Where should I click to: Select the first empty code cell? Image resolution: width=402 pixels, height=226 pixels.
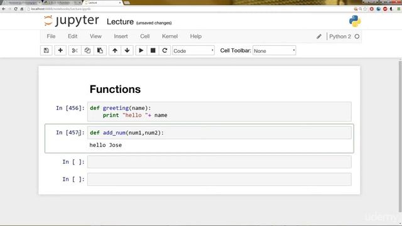click(219, 162)
